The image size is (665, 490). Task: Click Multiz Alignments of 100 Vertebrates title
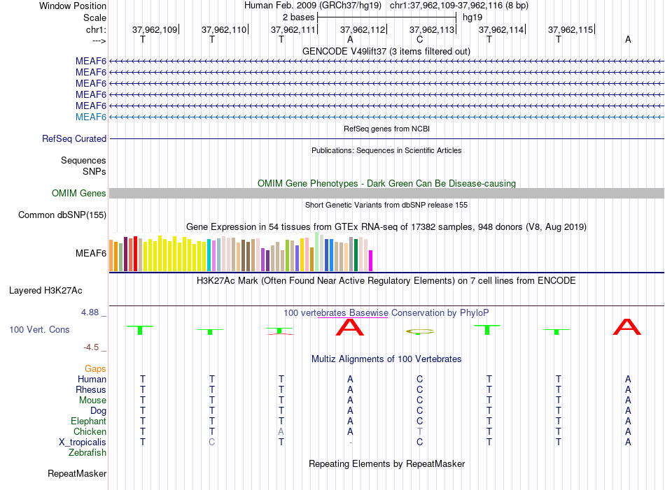386,359
